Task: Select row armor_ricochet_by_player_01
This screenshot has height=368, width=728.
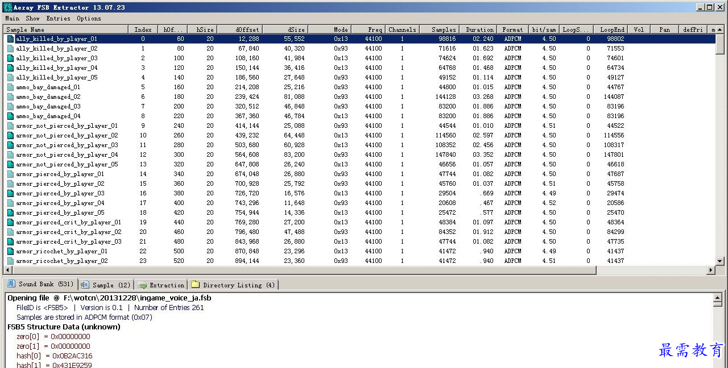Action: click(361, 251)
